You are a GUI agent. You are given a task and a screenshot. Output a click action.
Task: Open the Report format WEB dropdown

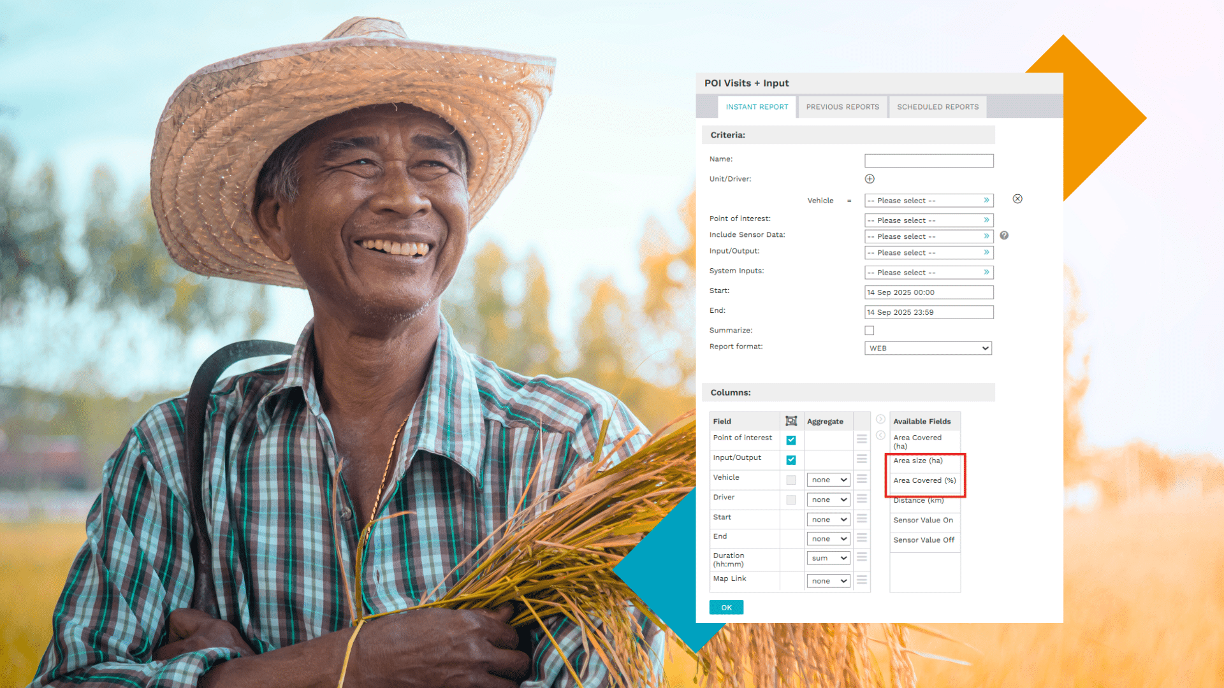pos(928,348)
